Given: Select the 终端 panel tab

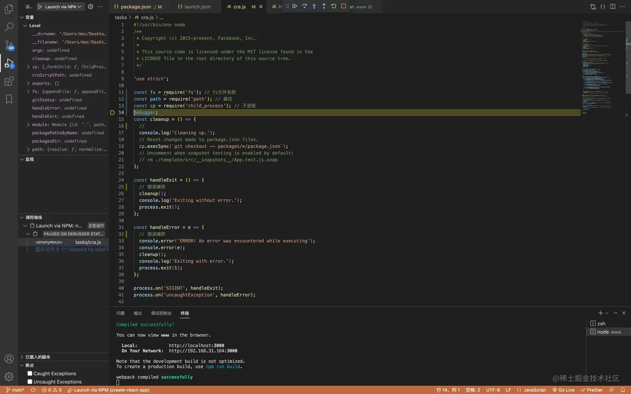Looking at the screenshot, I should click(x=185, y=313).
